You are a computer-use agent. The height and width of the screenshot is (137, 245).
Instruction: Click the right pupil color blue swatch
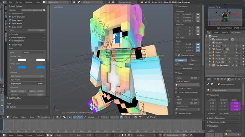22,67
